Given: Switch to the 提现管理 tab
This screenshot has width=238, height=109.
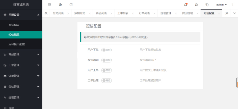Looking at the screenshot, I should [x=166, y=13].
